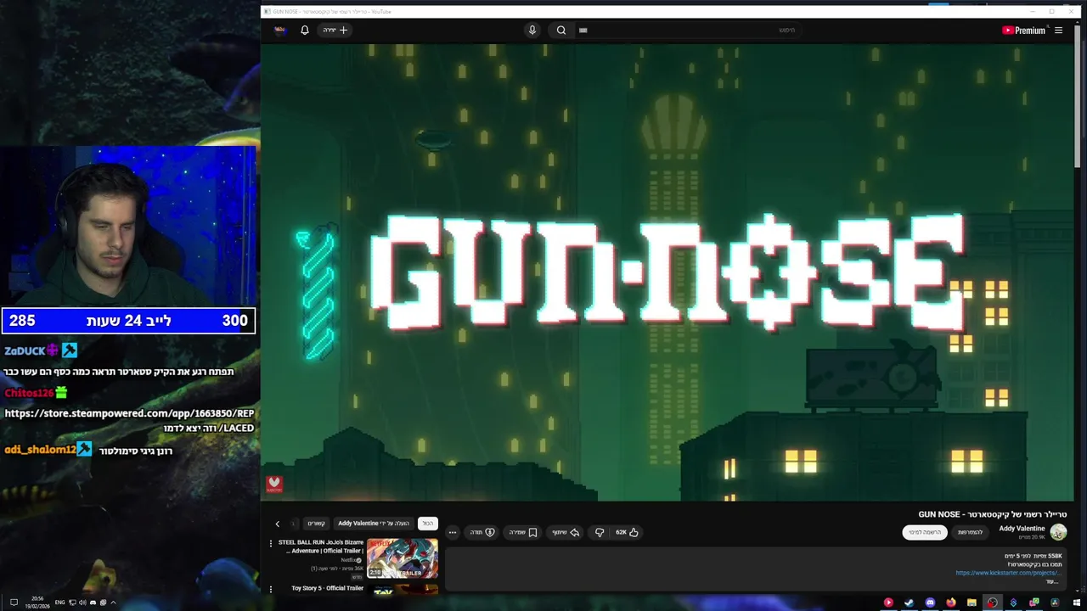Open Discord from the taskbar
Viewport: 1087px width, 611px height.
(930, 603)
